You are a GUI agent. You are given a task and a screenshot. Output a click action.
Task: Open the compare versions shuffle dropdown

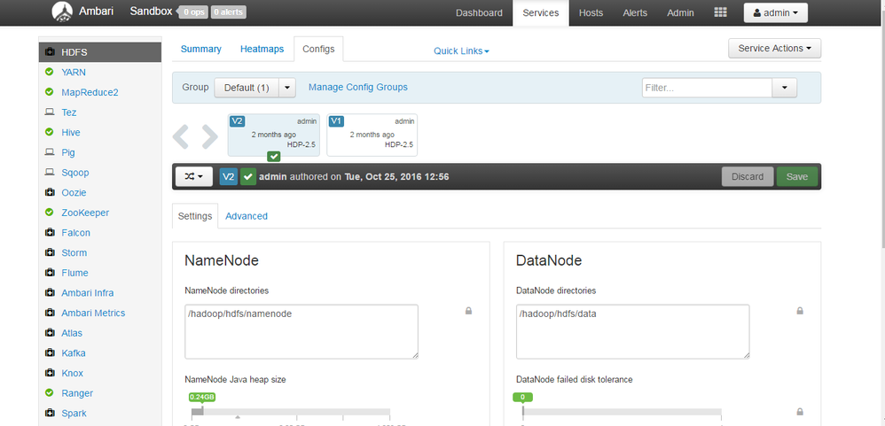193,177
